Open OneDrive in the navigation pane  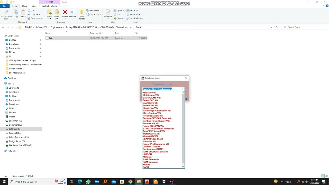(12, 78)
